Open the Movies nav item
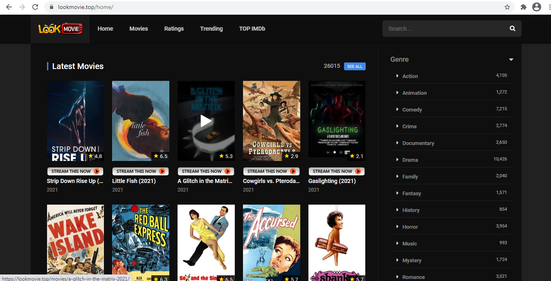551x281 pixels. (139, 29)
